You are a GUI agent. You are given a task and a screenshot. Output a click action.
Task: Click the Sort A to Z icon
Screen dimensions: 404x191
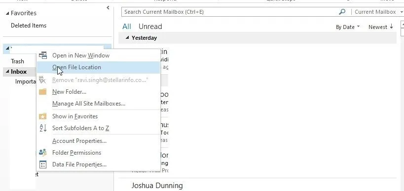[43, 128]
